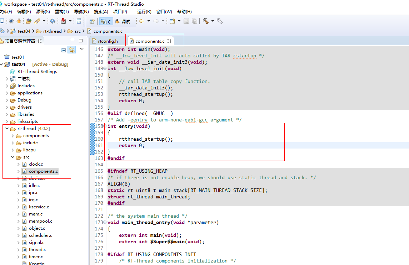Open the flashlight search dropdown arrow
Image resolution: width=409 pixels, height=265 pixels.
[44, 21]
